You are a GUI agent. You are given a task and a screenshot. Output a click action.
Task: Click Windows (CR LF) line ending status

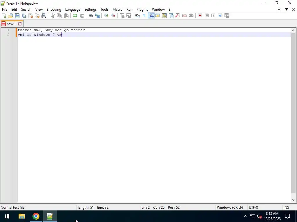(x=230, y=208)
